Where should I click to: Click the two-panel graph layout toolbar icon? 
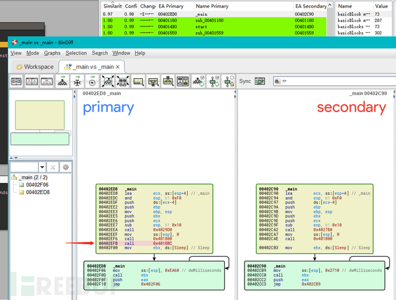[x=183, y=82]
